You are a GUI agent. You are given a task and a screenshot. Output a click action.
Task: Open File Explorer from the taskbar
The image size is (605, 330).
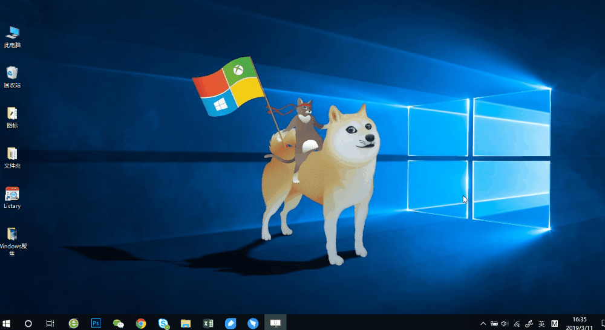[x=186, y=323]
